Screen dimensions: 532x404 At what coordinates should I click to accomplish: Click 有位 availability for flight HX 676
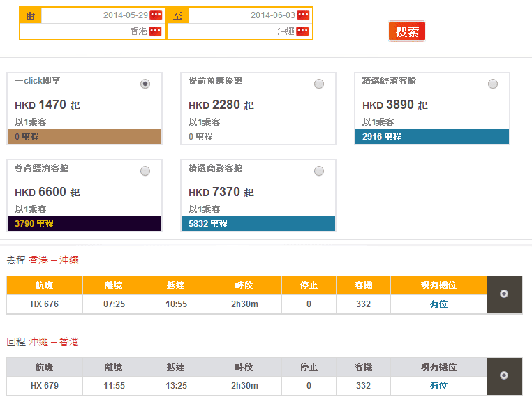438,304
